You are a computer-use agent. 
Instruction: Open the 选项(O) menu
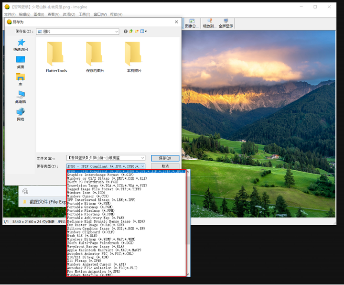[69, 14]
